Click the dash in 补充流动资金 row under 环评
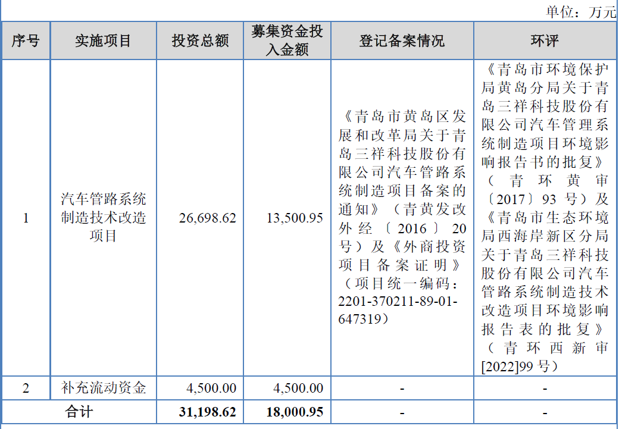 (545, 389)
